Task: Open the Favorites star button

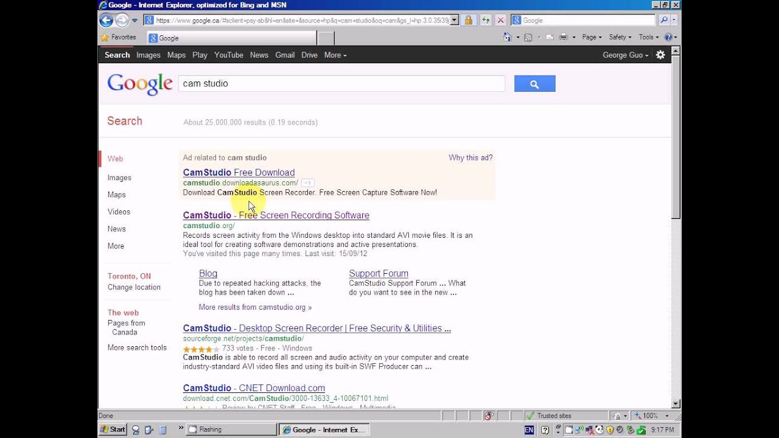Action: click(x=118, y=37)
